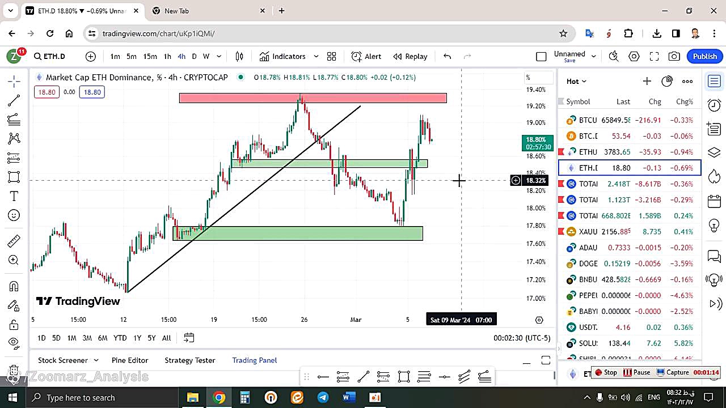The image size is (726, 408).
Task: Select the Text annotation tool
Action: (14, 196)
